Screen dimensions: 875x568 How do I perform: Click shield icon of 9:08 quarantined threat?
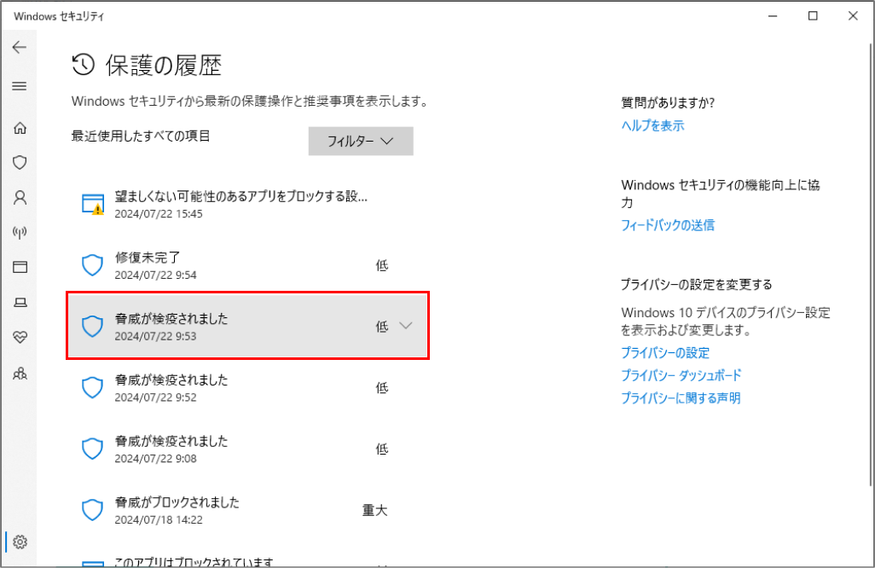point(93,449)
